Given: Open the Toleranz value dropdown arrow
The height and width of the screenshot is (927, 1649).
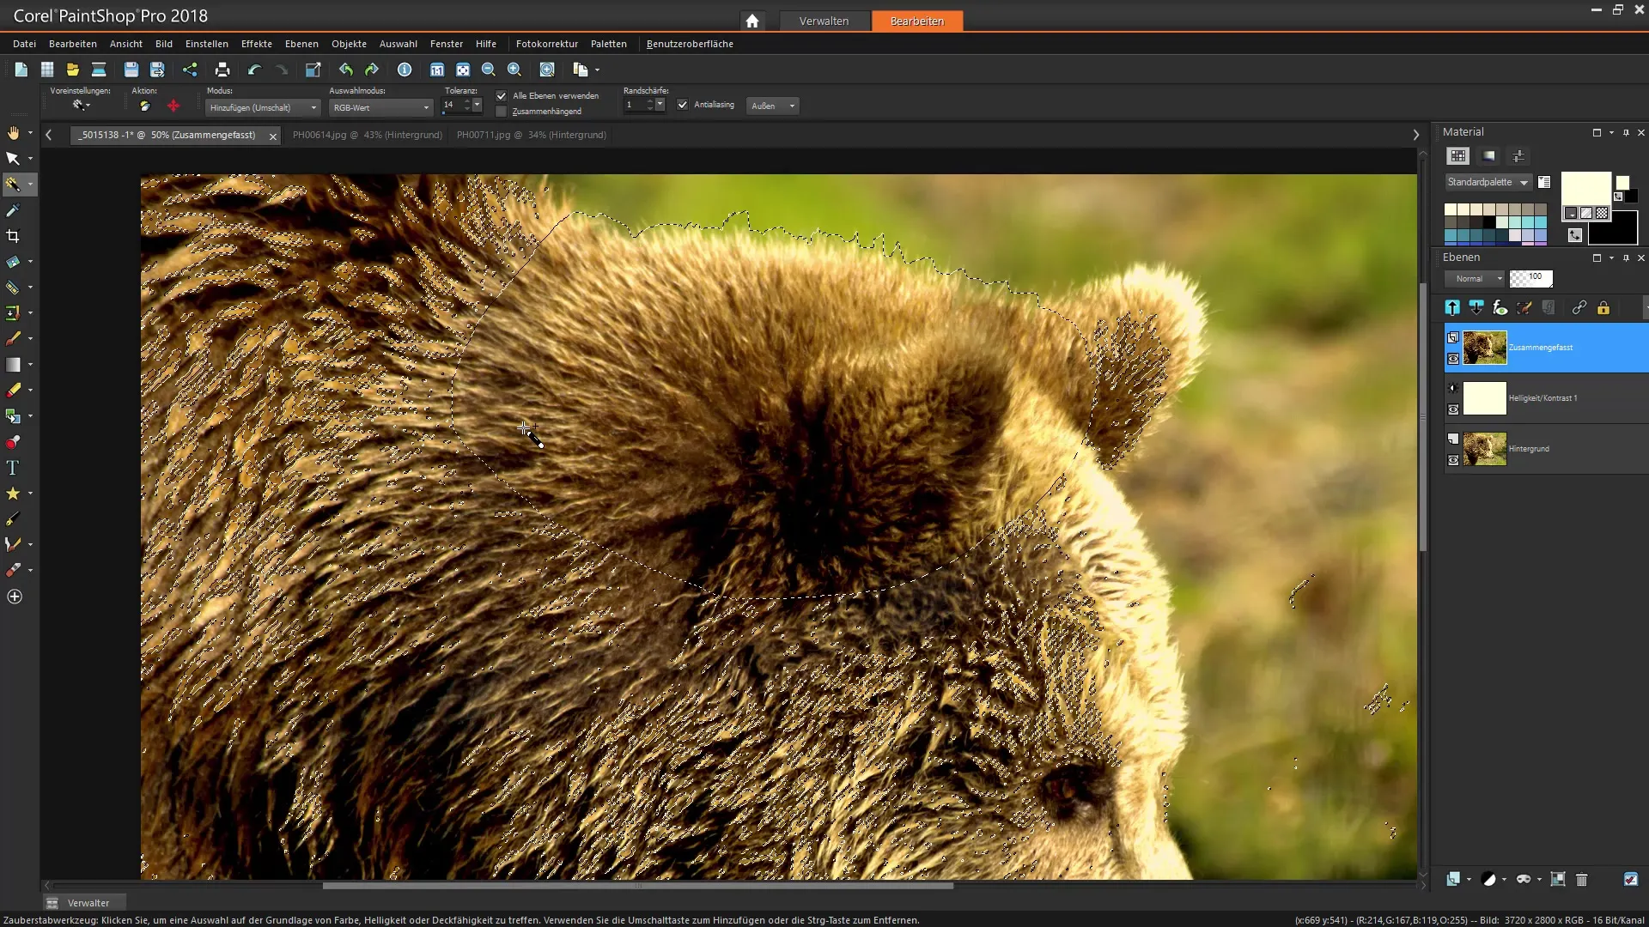Looking at the screenshot, I should (x=478, y=105).
